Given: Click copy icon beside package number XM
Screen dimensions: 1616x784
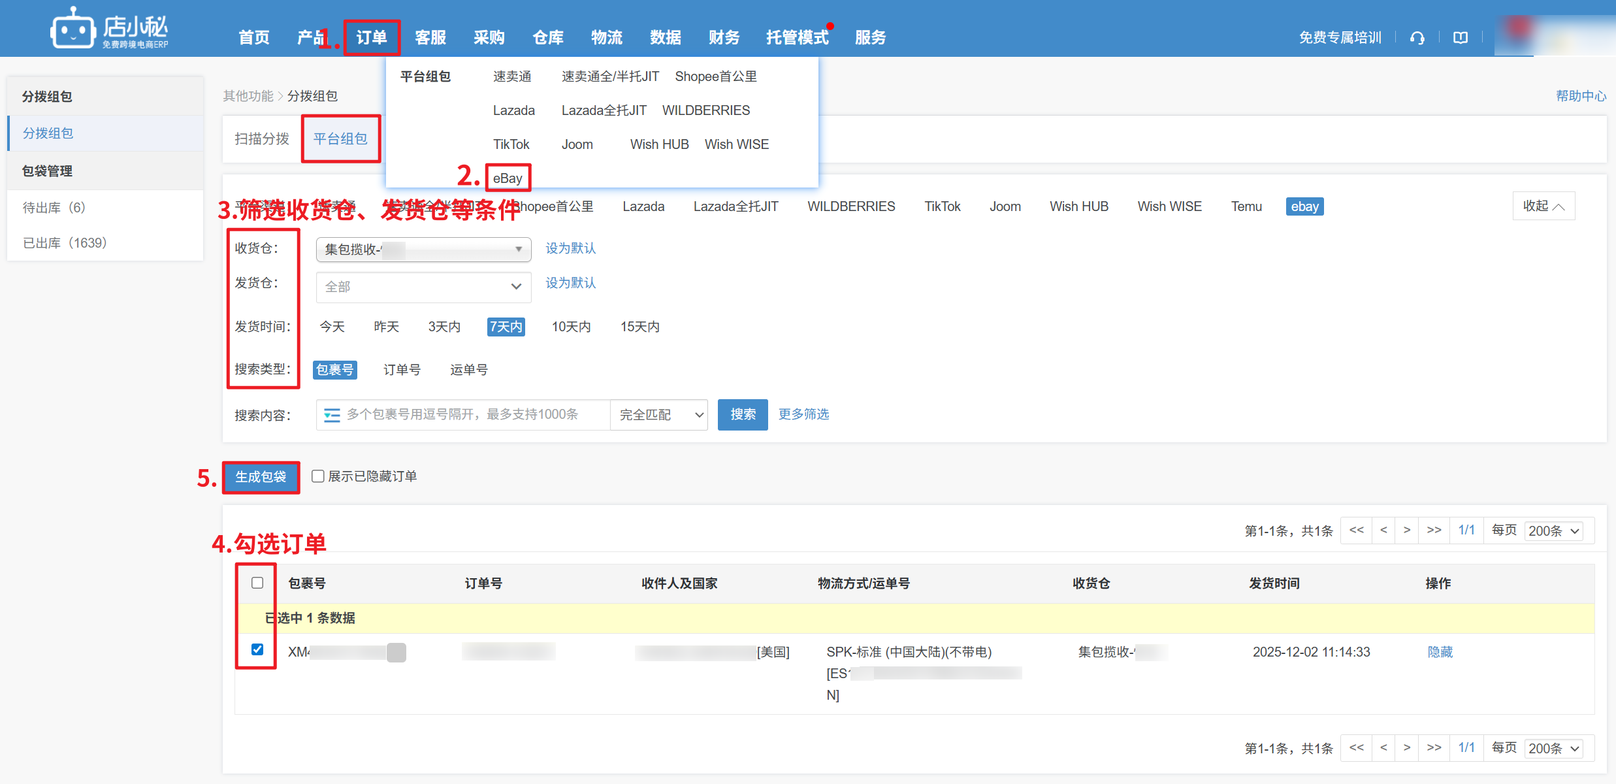Looking at the screenshot, I should (396, 652).
